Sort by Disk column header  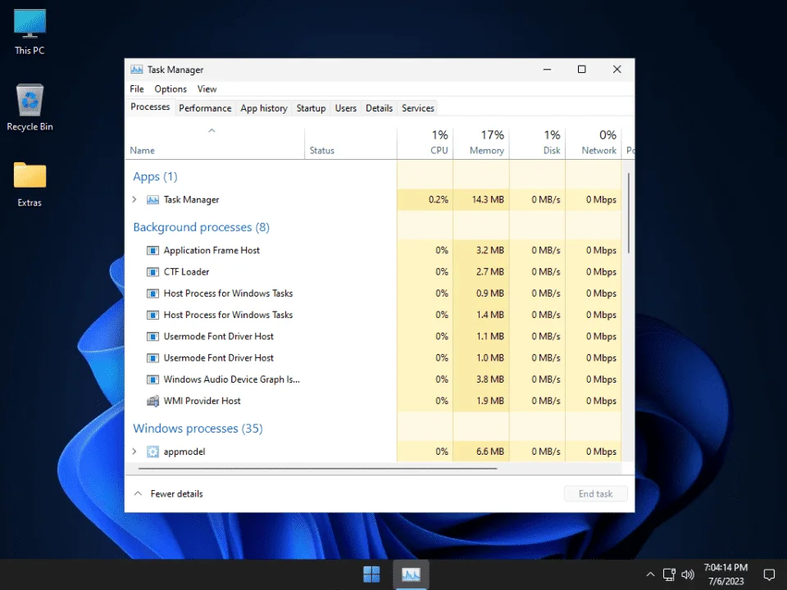[538, 143]
